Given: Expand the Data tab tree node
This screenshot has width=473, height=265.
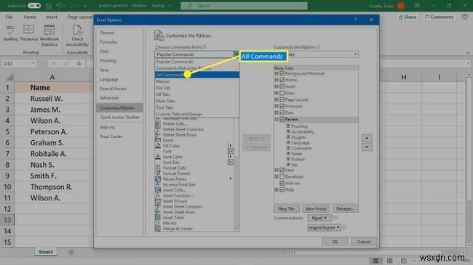Looking at the screenshot, I should [277, 113].
